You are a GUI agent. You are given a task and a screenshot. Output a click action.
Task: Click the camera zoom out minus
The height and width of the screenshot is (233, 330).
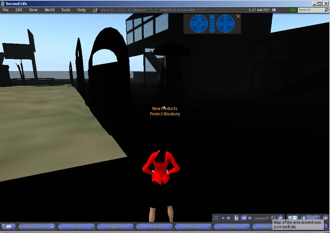tap(212, 30)
